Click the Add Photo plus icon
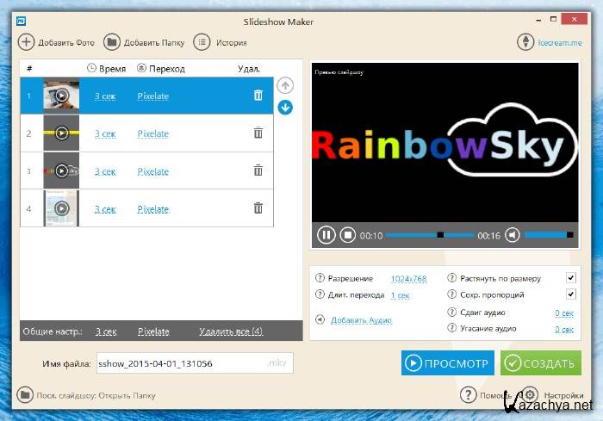603x421 pixels. 26,41
